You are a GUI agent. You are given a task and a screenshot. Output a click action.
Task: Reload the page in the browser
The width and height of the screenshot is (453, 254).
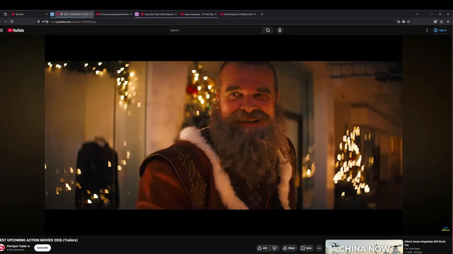tap(12, 22)
